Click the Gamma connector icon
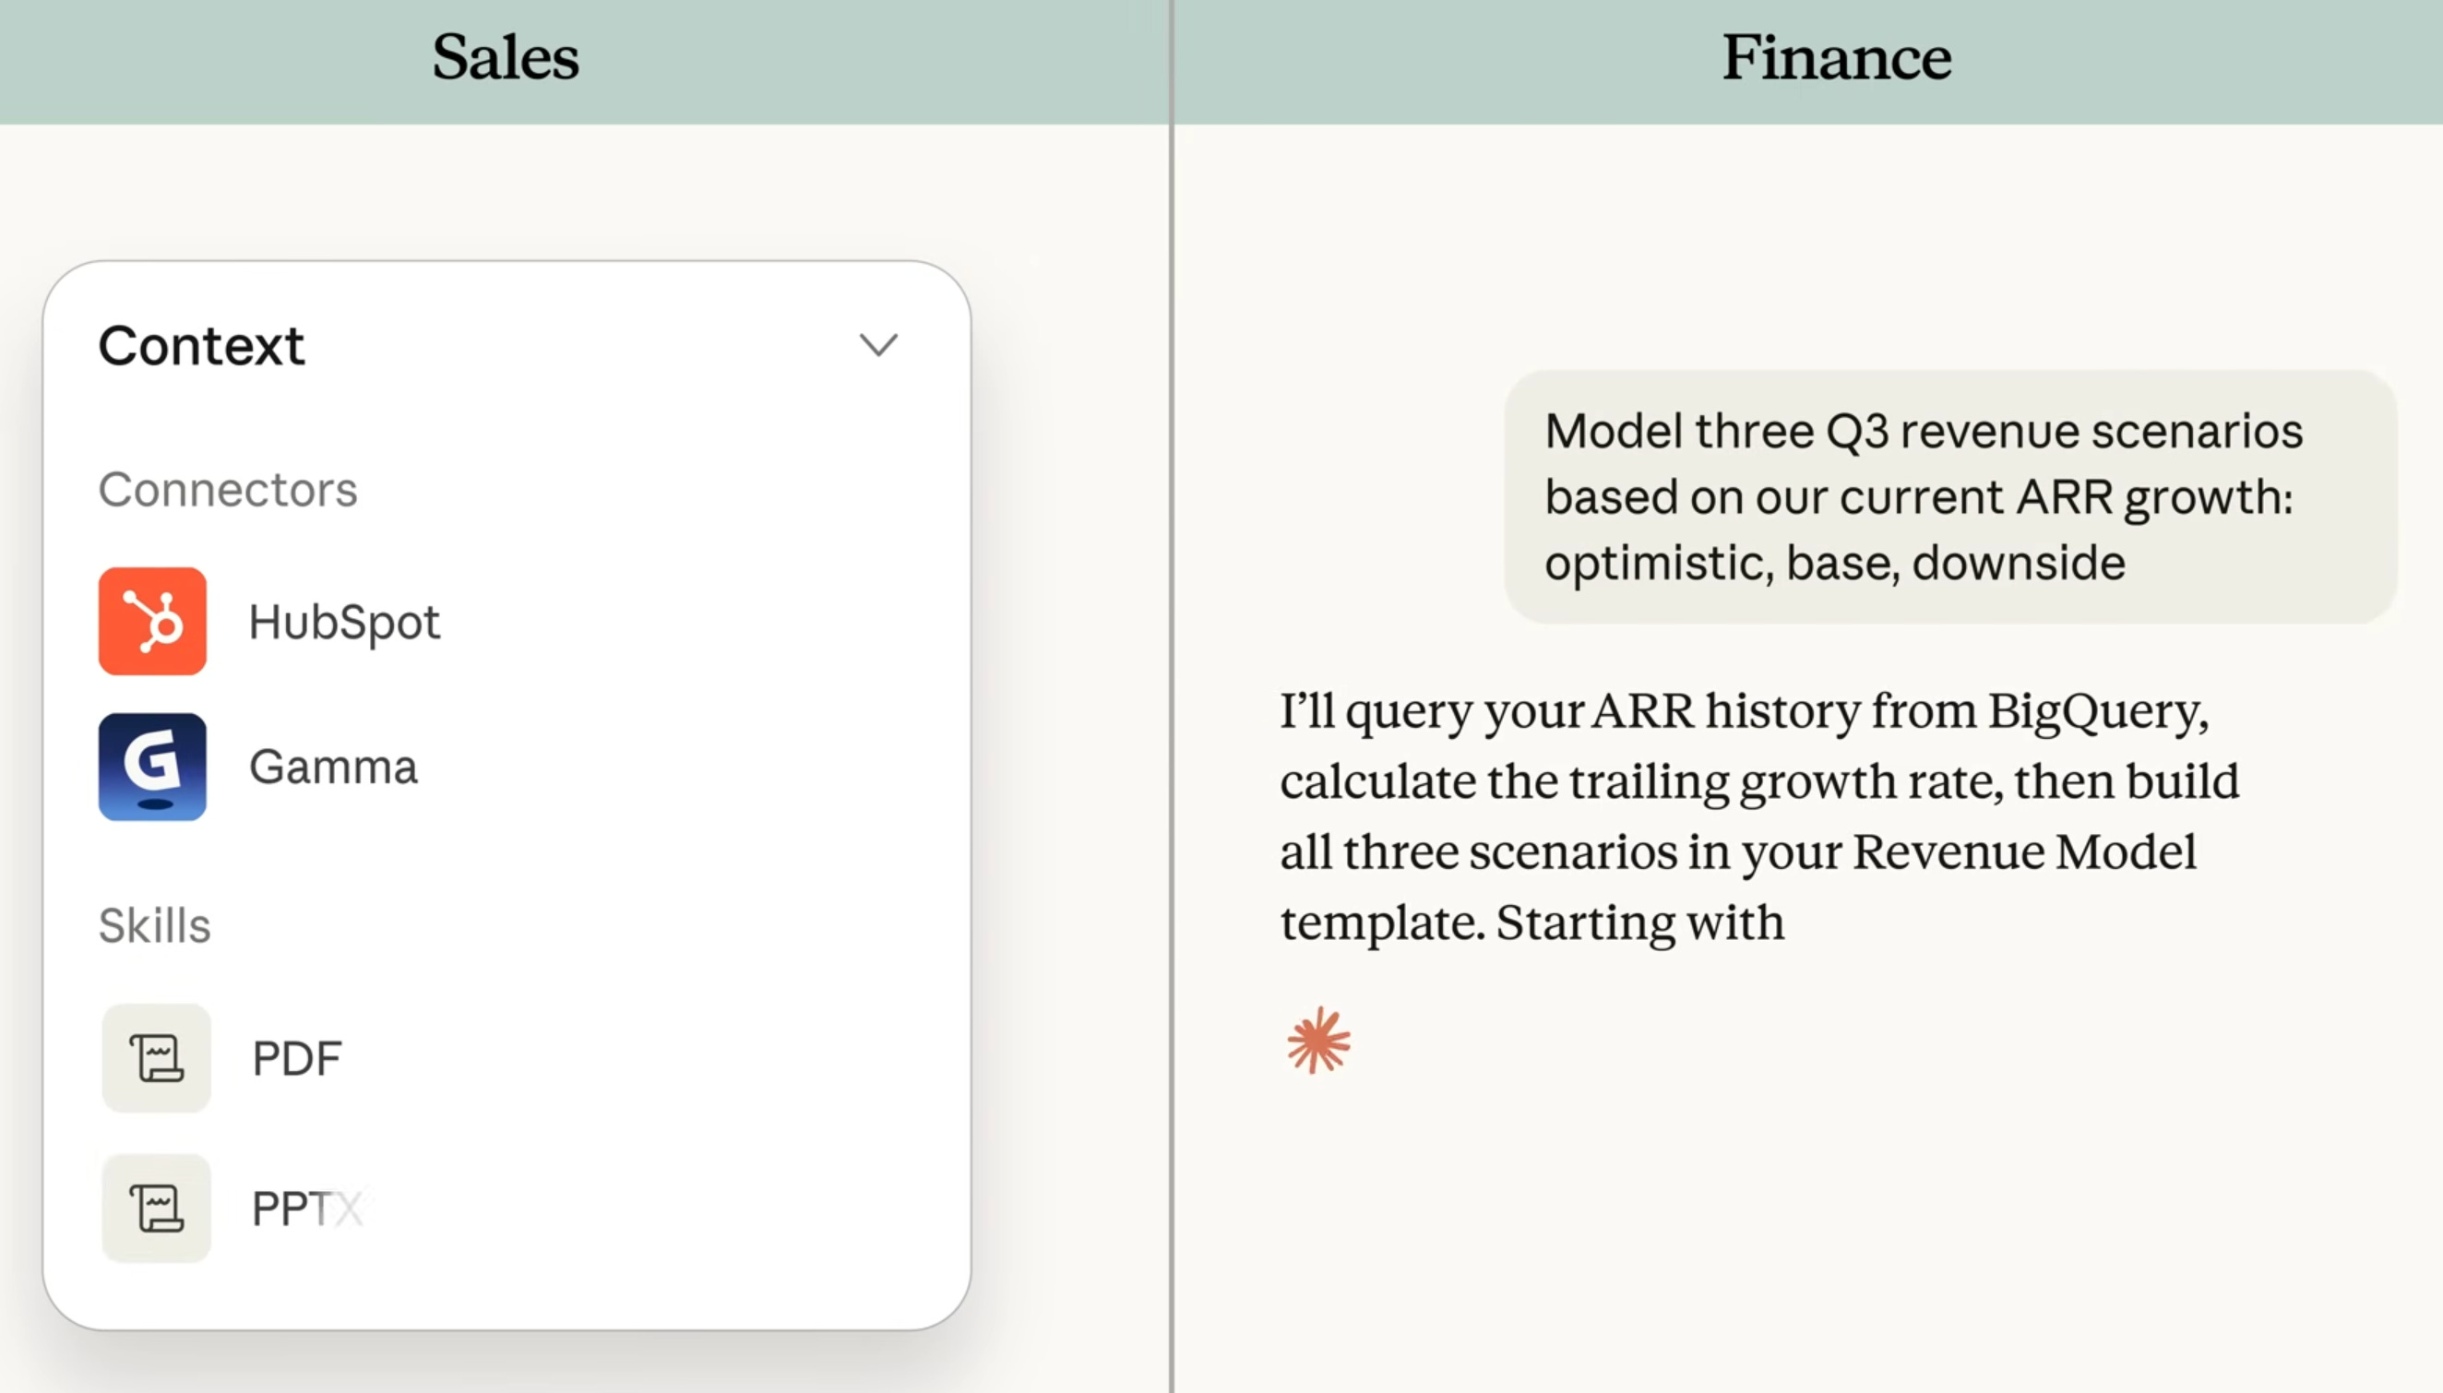 152,767
